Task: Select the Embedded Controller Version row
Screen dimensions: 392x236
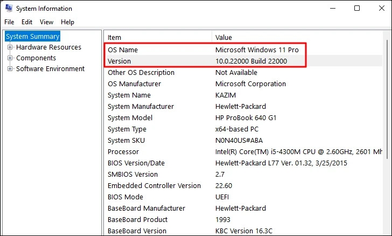Action: (x=154, y=186)
